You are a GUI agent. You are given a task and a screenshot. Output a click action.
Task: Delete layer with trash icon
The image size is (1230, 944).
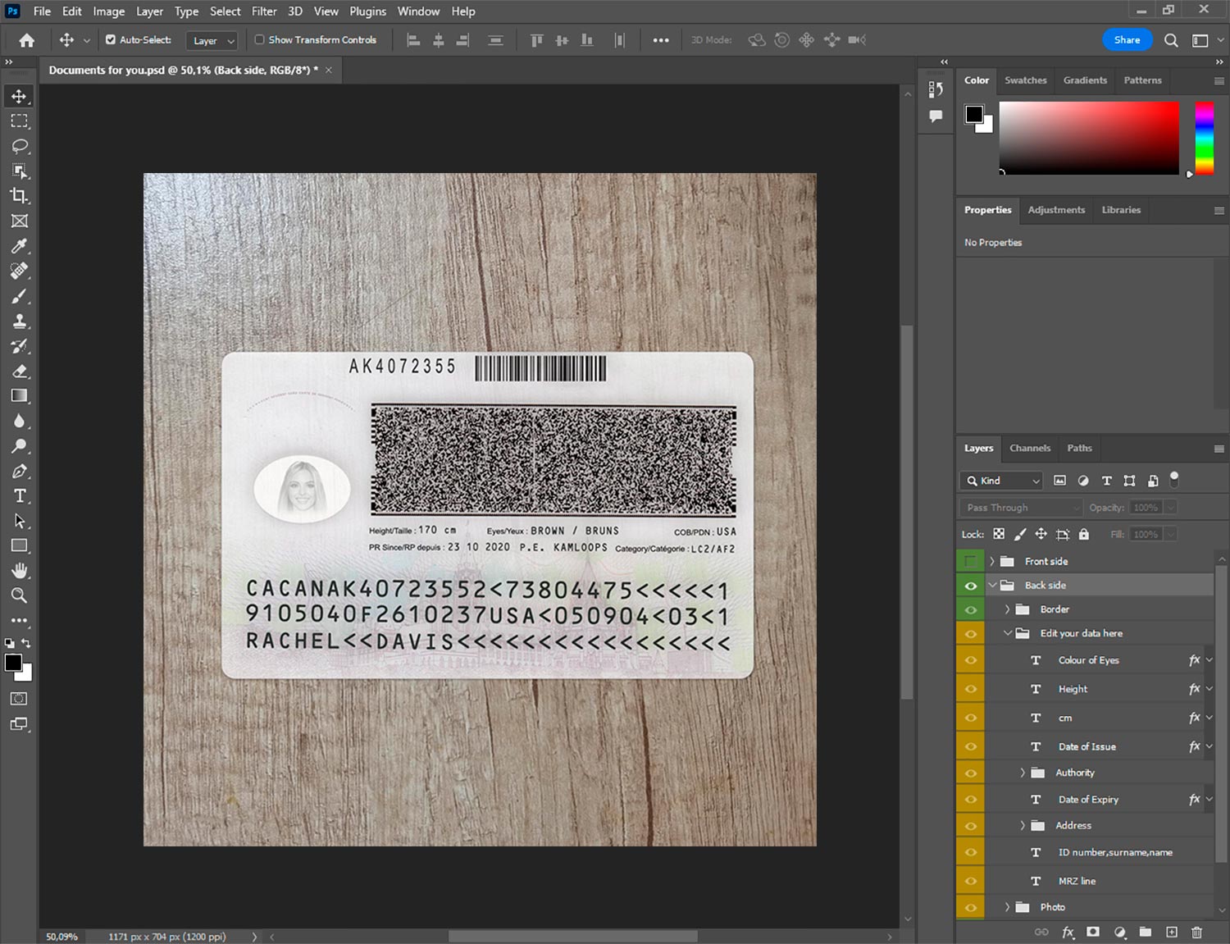[1197, 932]
